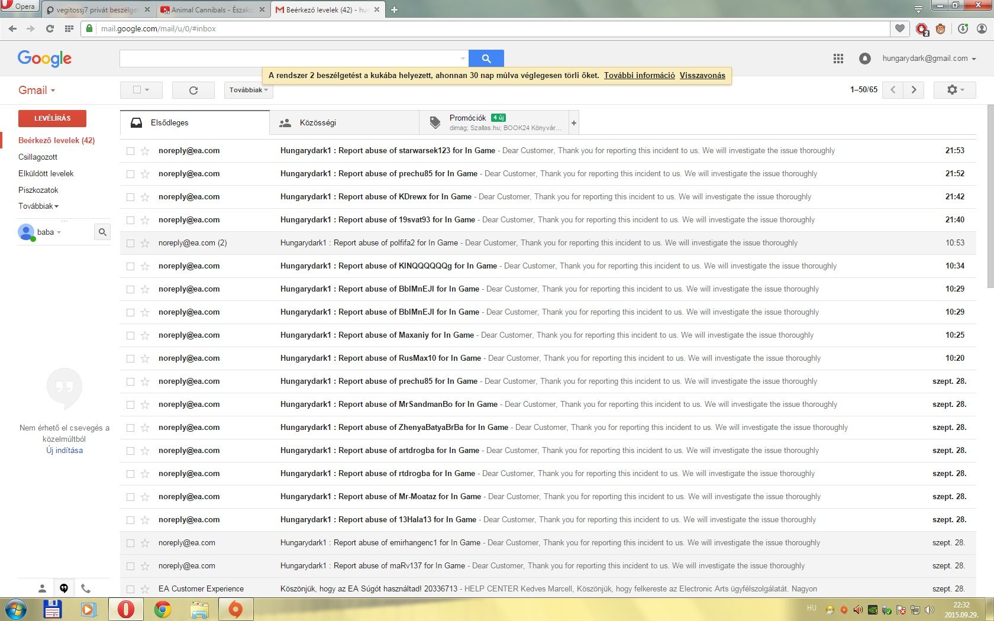
Task: Click the További információ link
Action: click(640, 76)
